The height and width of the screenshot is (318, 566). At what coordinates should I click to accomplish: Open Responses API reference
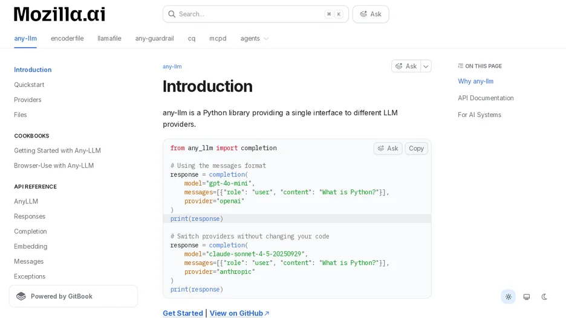(30, 217)
